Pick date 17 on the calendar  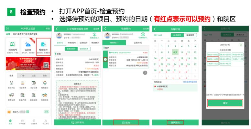175,58
